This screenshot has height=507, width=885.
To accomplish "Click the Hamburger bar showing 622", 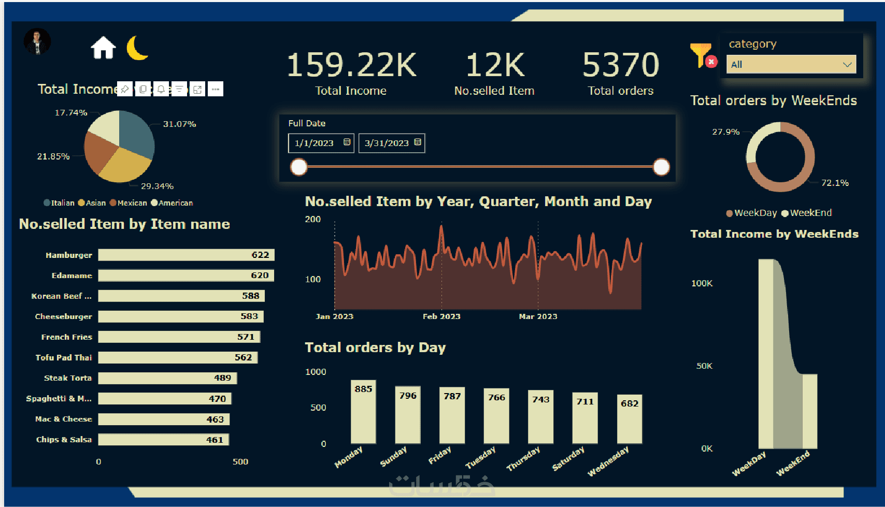I will [186, 255].
